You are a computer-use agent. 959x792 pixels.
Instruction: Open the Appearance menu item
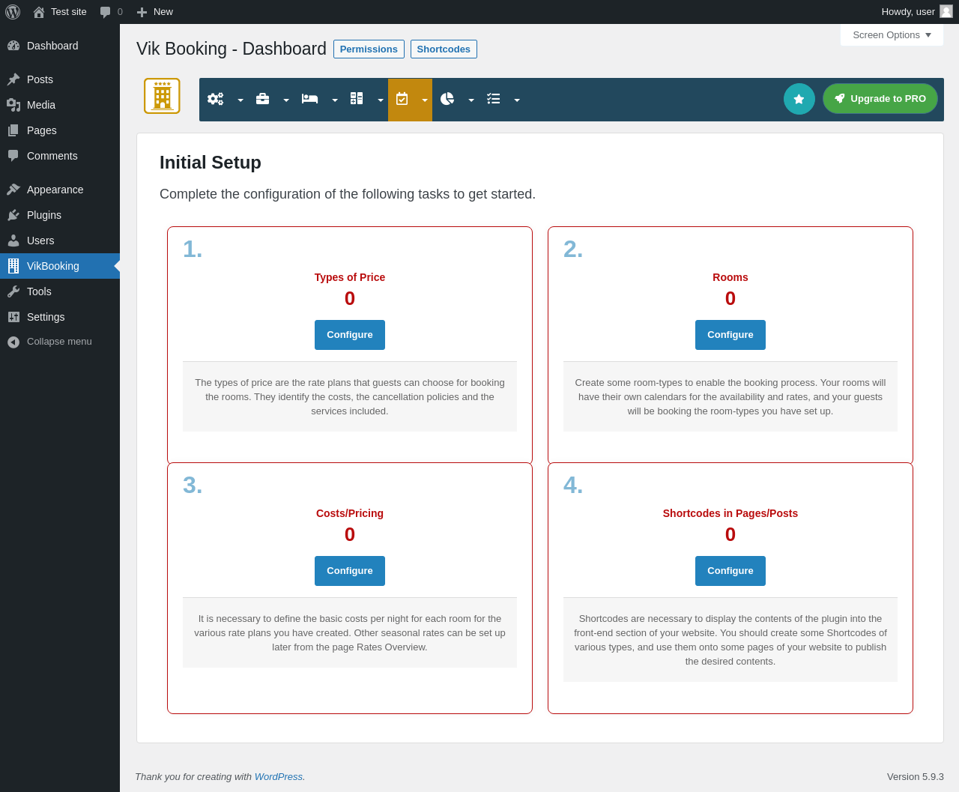pos(60,190)
